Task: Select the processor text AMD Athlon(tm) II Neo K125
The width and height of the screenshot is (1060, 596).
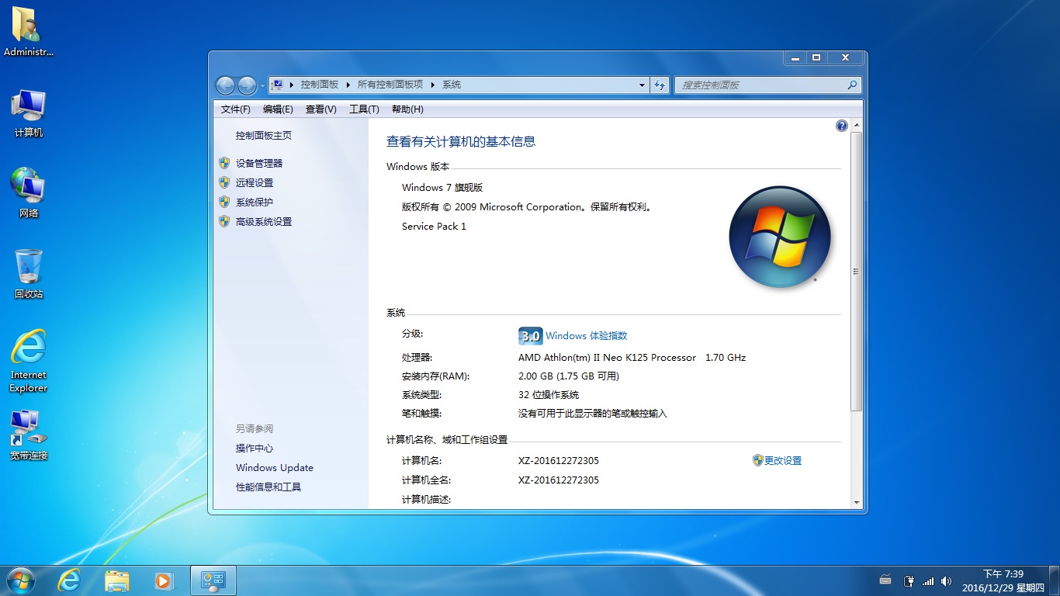Action: click(607, 358)
